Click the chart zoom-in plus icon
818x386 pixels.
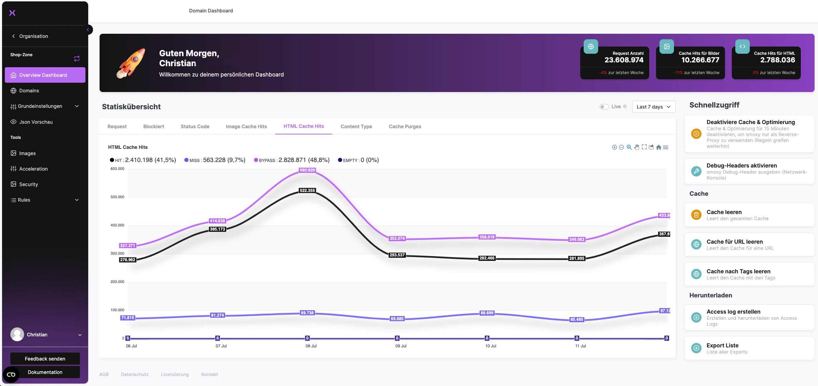pyautogui.click(x=614, y=147)
